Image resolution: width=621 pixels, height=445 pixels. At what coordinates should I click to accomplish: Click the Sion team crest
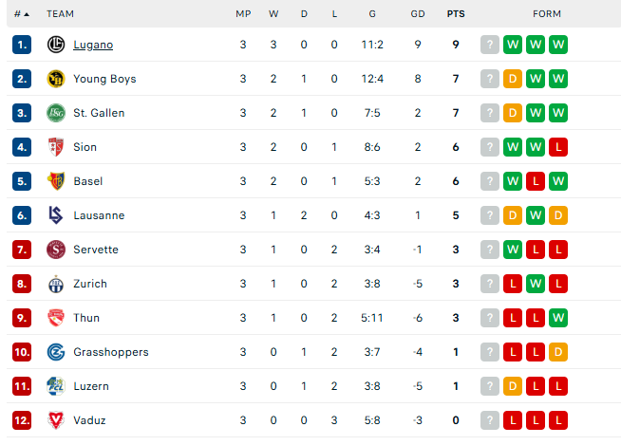[56, 147]
